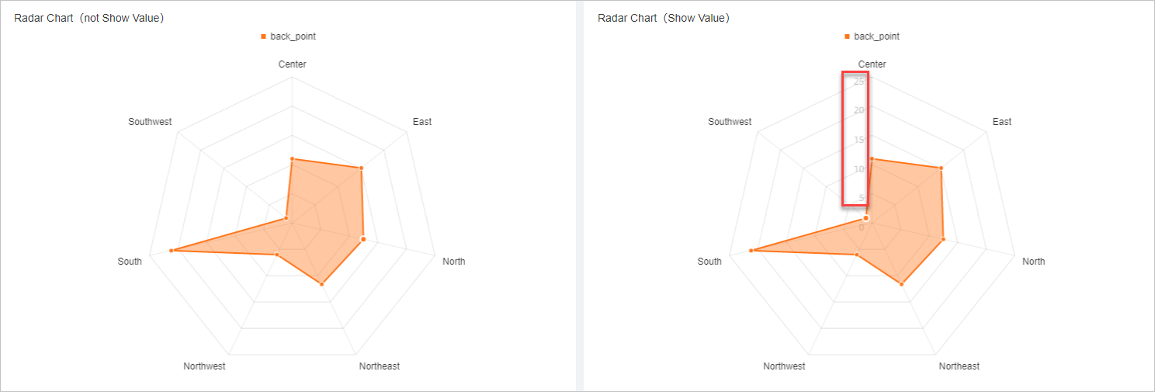Click axis value 25 in right chart
Image resolution: width=1155 pixels, height=392 pixels.
point(859,82)
